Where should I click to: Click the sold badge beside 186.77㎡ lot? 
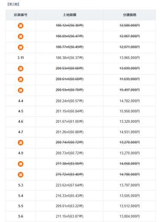20,47
